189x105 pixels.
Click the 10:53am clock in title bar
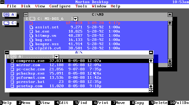(x=181, y=2)
